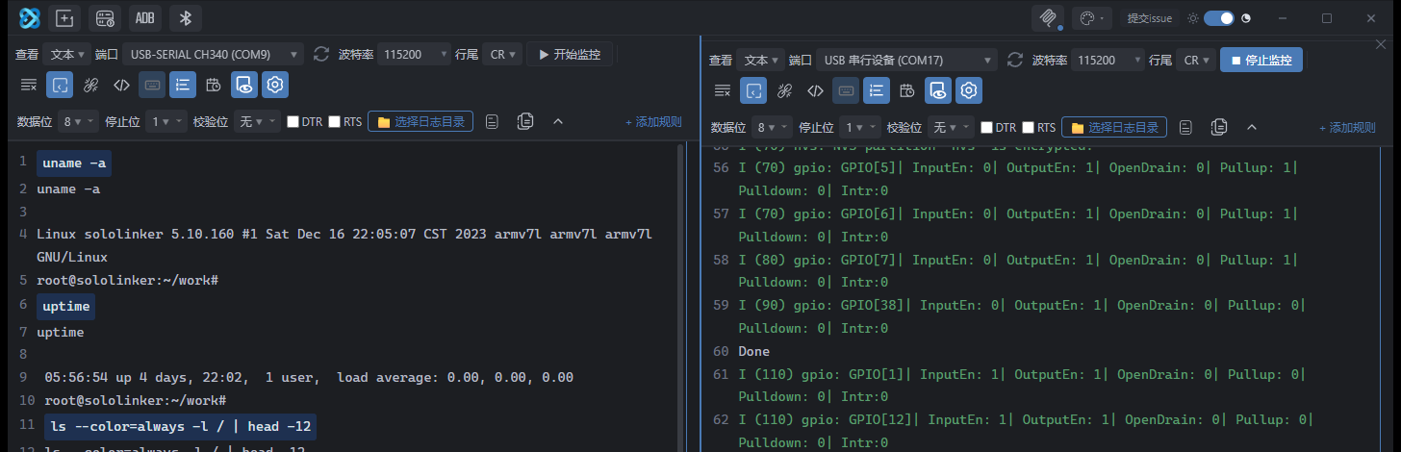Open the USB 串行设备 (COM17) port dropdown

pos(906,60)
